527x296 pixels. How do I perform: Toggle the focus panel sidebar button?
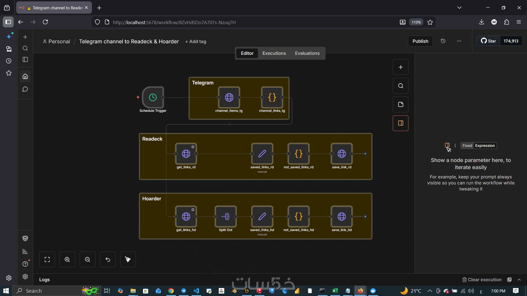click(x=400, y=123)
